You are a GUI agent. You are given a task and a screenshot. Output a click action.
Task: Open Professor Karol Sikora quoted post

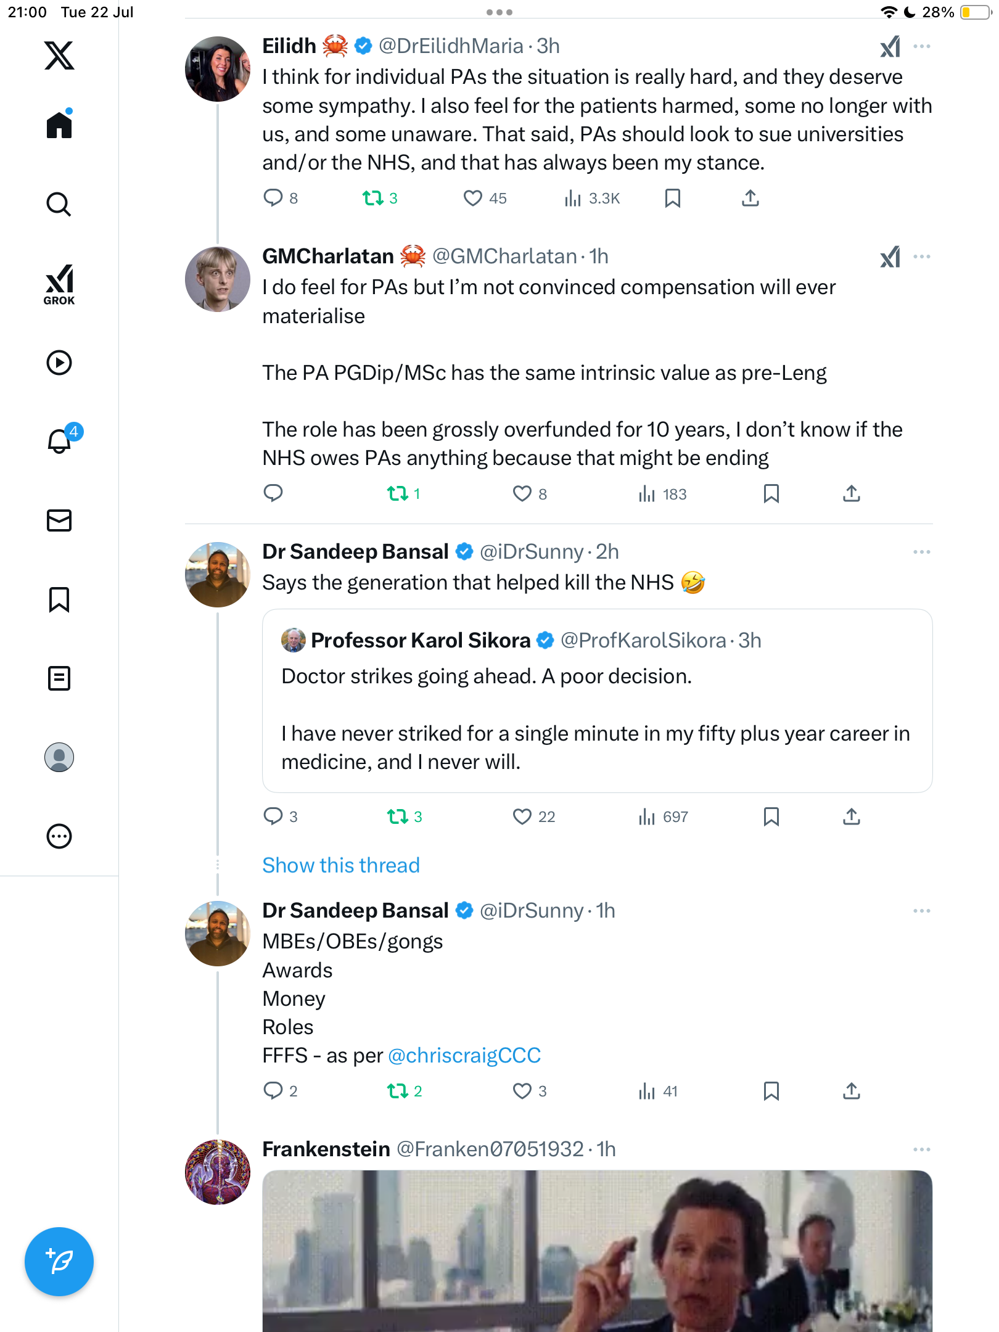pyautogui.click(x=597, y=701)
